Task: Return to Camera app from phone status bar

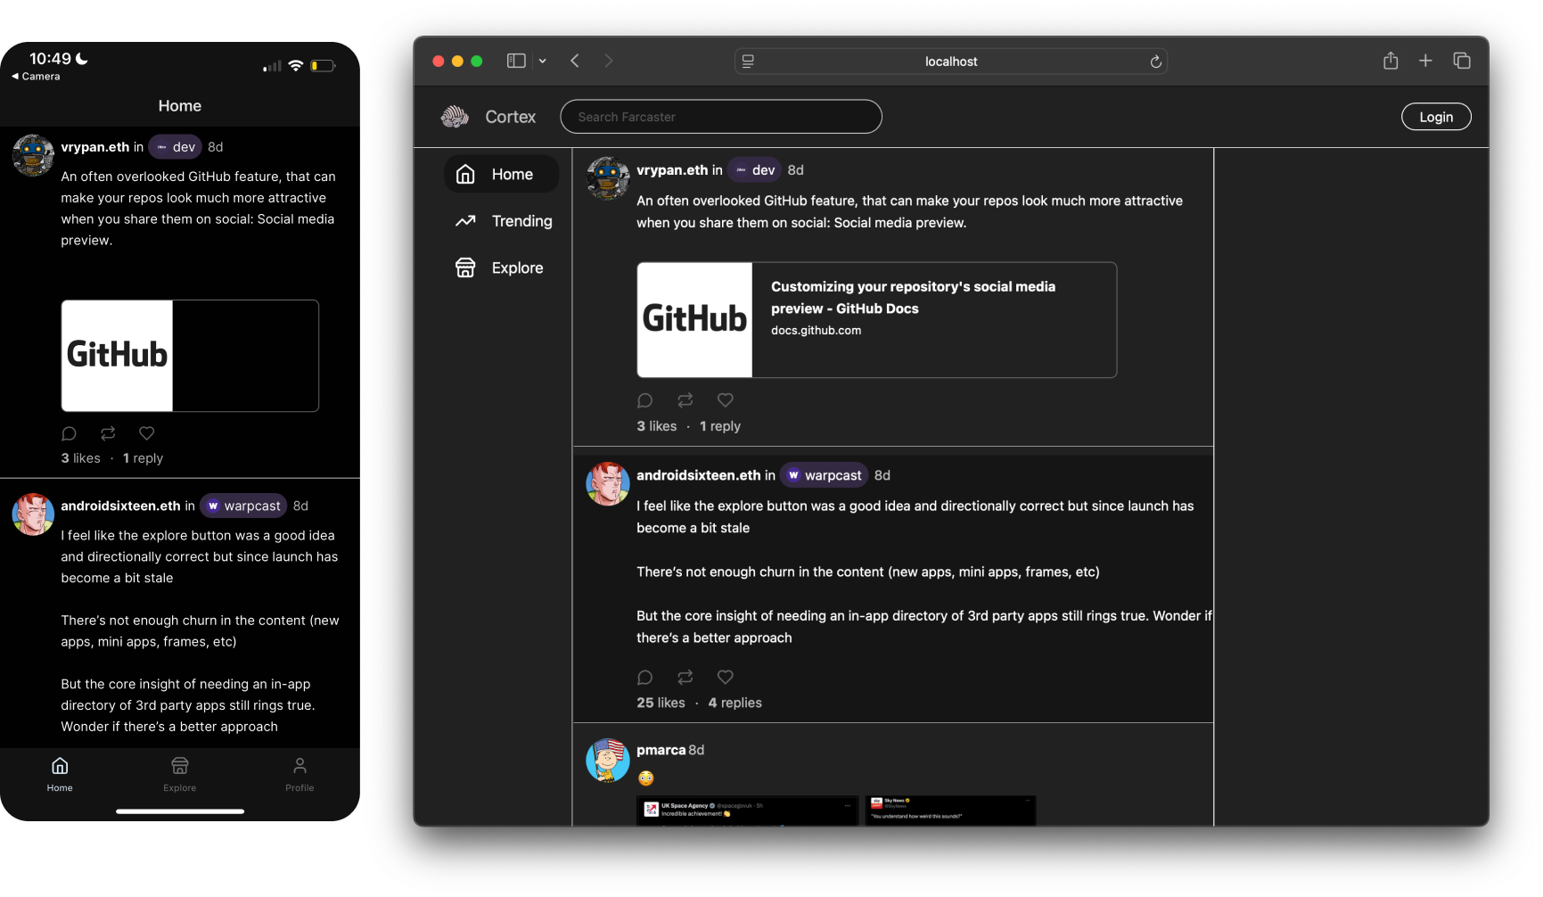Action: [36, 77]
